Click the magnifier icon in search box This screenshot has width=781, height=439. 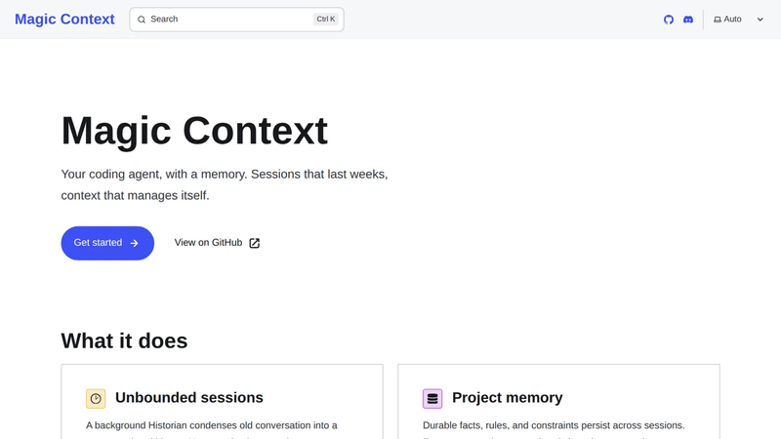click(142, 20)
